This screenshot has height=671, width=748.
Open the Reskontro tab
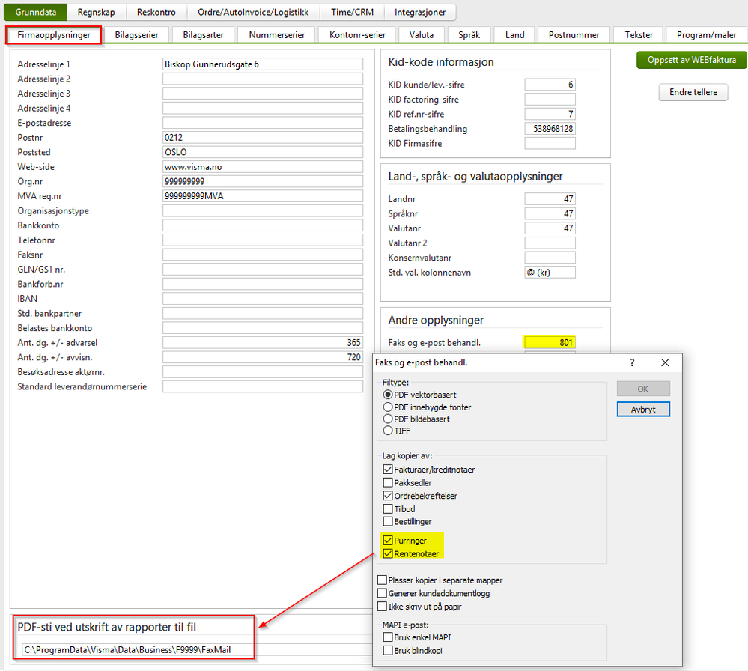156,13
